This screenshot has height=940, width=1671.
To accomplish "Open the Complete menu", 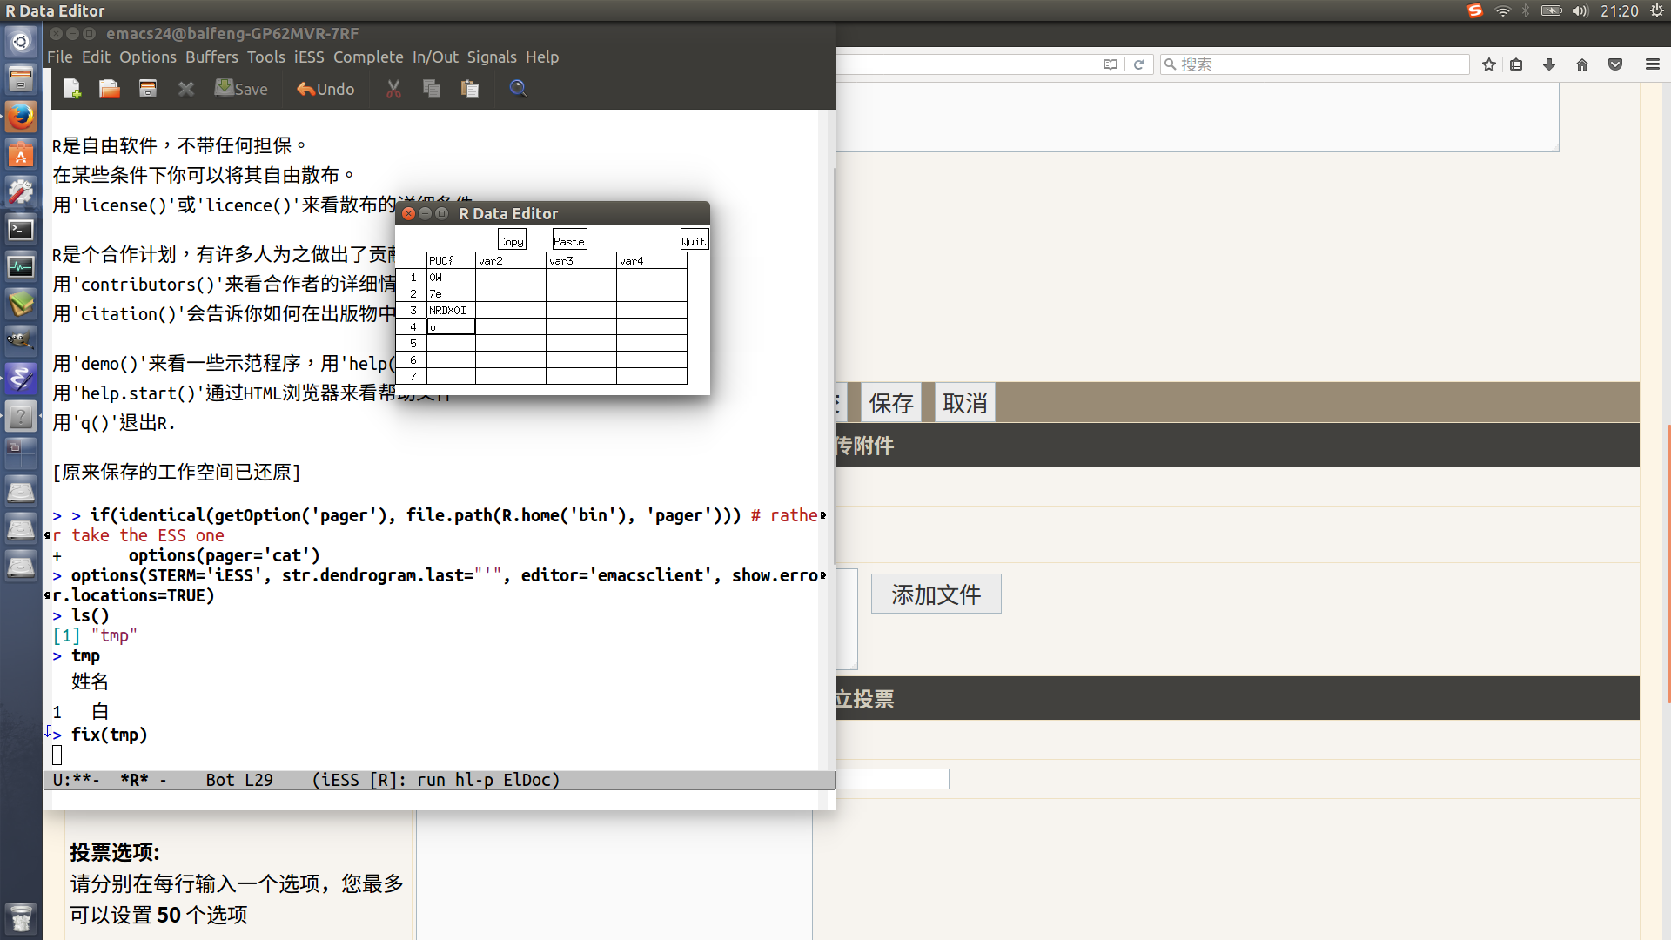I will click(368, 57).
